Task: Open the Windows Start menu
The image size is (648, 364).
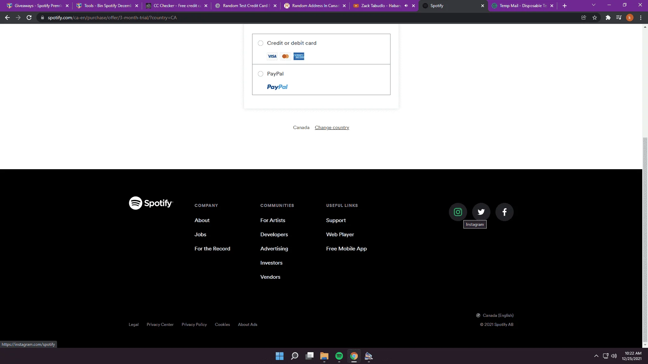Action: 279,356
